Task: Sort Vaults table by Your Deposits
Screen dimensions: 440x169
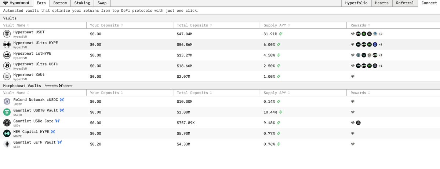Action: (106, 25)
